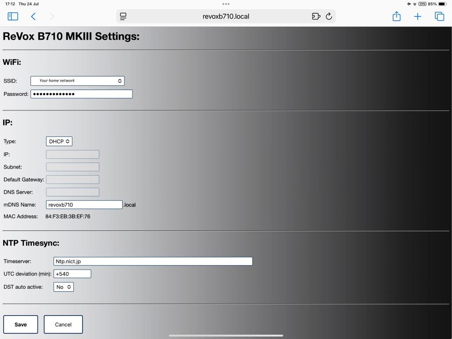Click the 'NTP Timesync:' section heading
The width and height of the screenshot is (452, 339).
[x=31, y=243]
